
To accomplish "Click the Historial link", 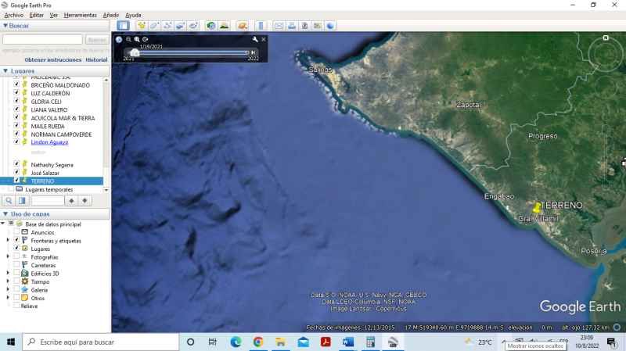I will pyautogui.click(x=96, y=59).
